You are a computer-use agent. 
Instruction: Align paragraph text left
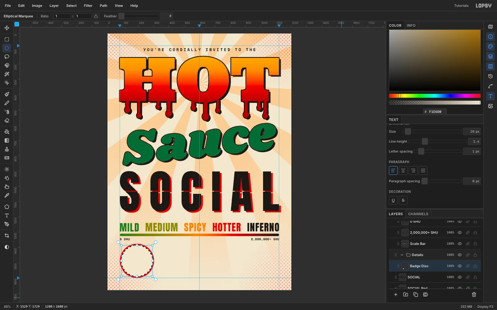click(393, 170)
